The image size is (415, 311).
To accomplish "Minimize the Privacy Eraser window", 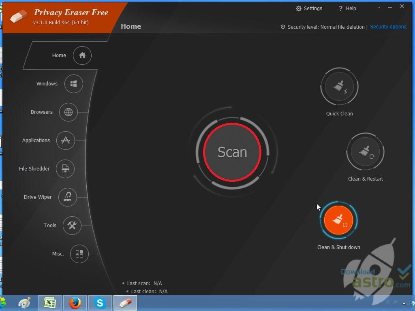I will click(390, 7).
